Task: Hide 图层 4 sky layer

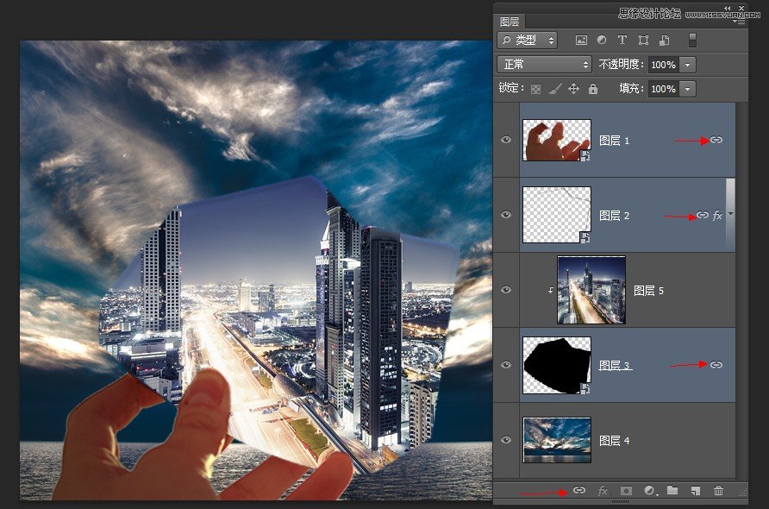Action: coord(506,440)
